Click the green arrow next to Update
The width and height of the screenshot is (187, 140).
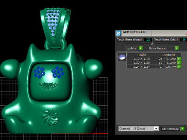coord(141,48)
